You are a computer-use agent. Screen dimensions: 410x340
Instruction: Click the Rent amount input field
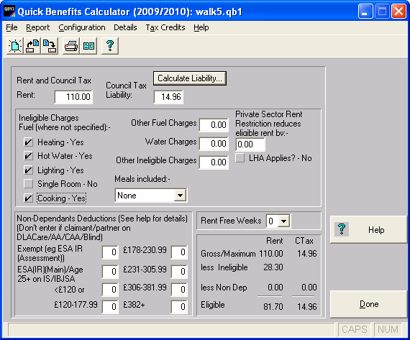click(73, 97)
